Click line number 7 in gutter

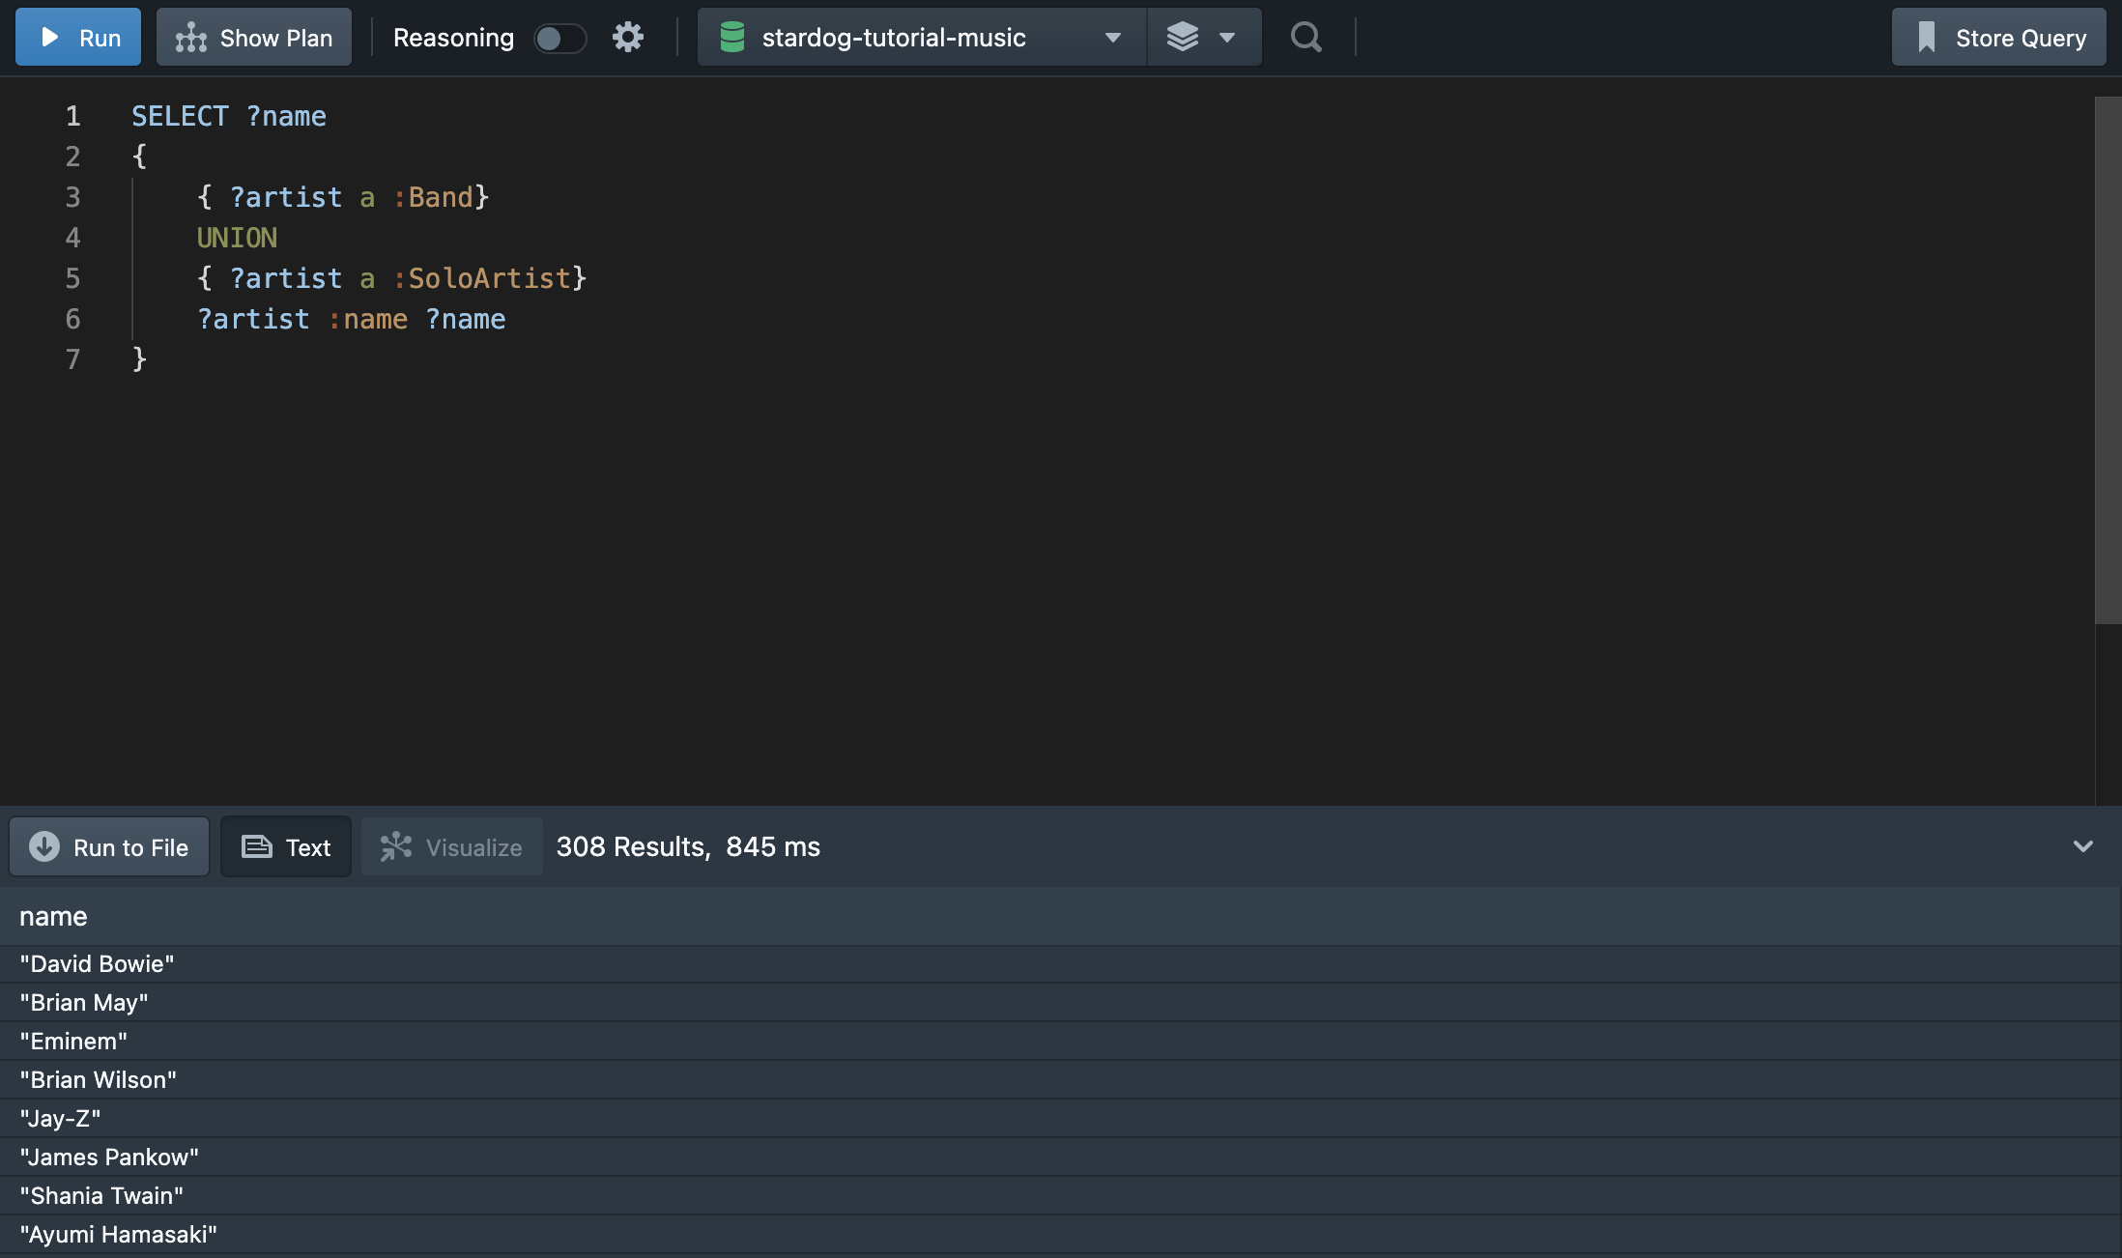72,359
